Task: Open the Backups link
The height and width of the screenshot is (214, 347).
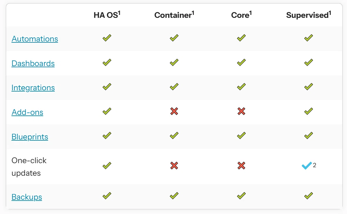Action: [27, 197]
